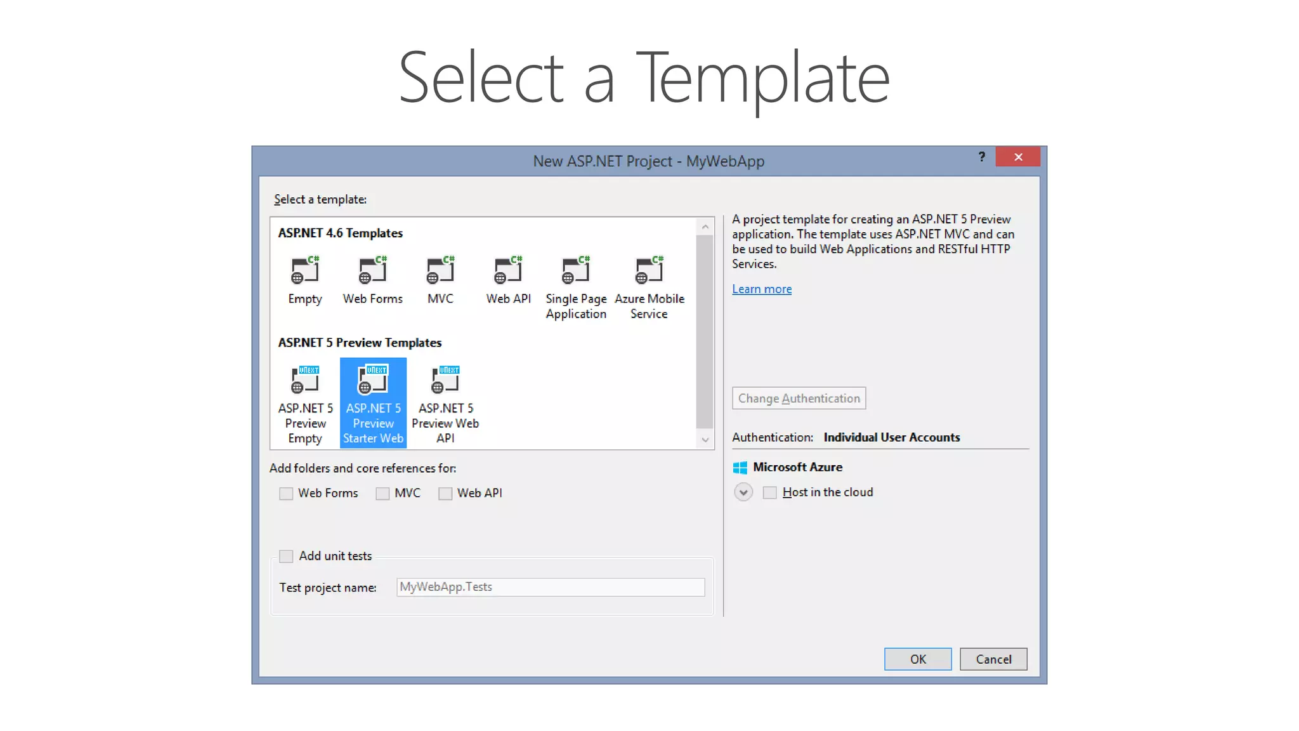Select the Empty ASP.NET 4.6 template icon
The image size is (1299, 731).
(x=305, y=272)
